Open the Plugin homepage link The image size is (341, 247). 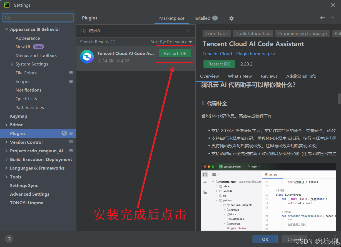pyautogui.click(x=256, y=54)
